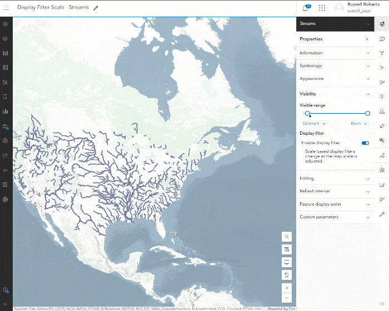Screen dimensions: 389x311
Task: Open the Legend list icon
Action: (5, 82)
